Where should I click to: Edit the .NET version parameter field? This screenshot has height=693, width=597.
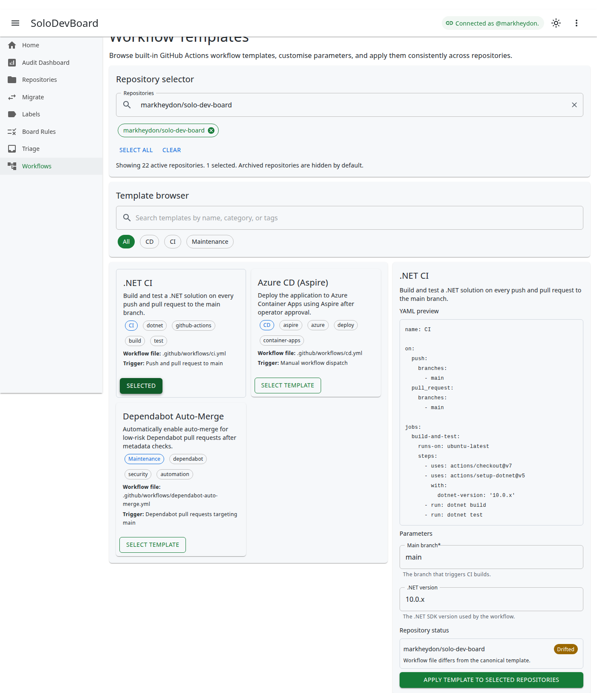491,599
